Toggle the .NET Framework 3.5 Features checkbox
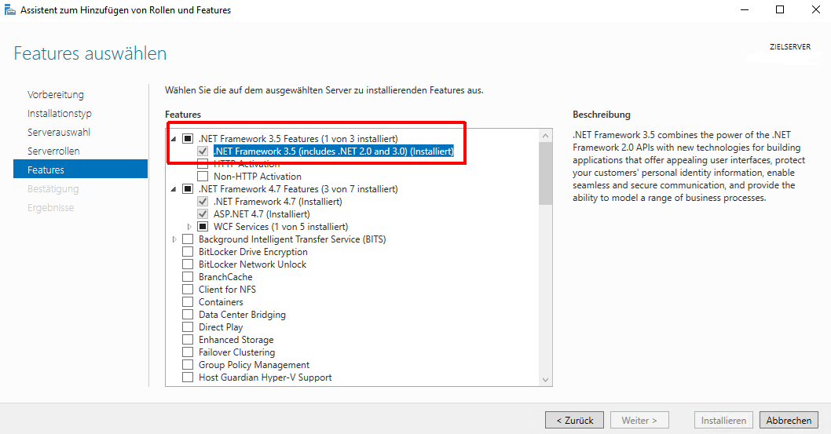 coord(188,139)
